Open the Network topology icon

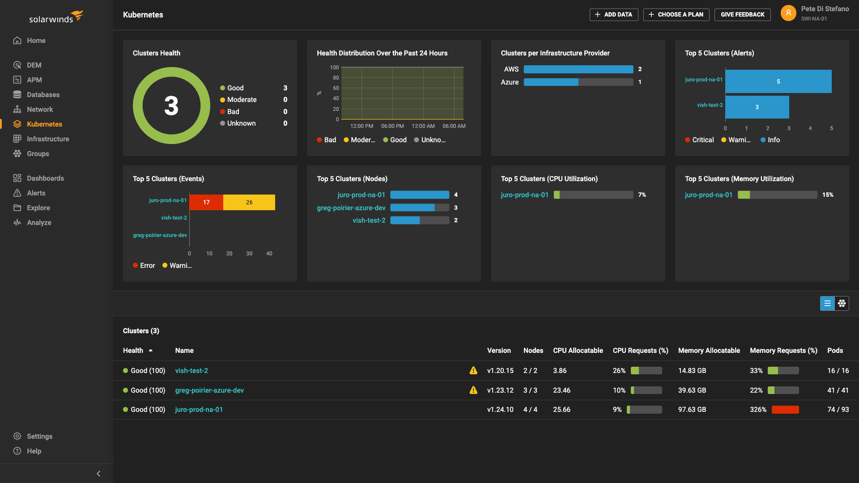point(17,109)
